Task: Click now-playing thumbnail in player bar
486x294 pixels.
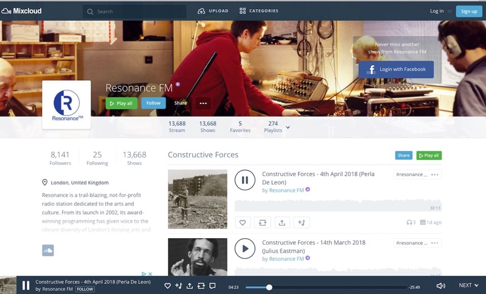Action: (x=8, y=285)
